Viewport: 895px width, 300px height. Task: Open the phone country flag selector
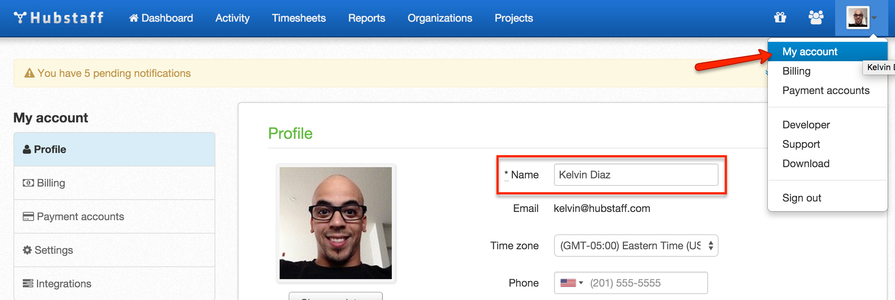click(x=571, y=283)
